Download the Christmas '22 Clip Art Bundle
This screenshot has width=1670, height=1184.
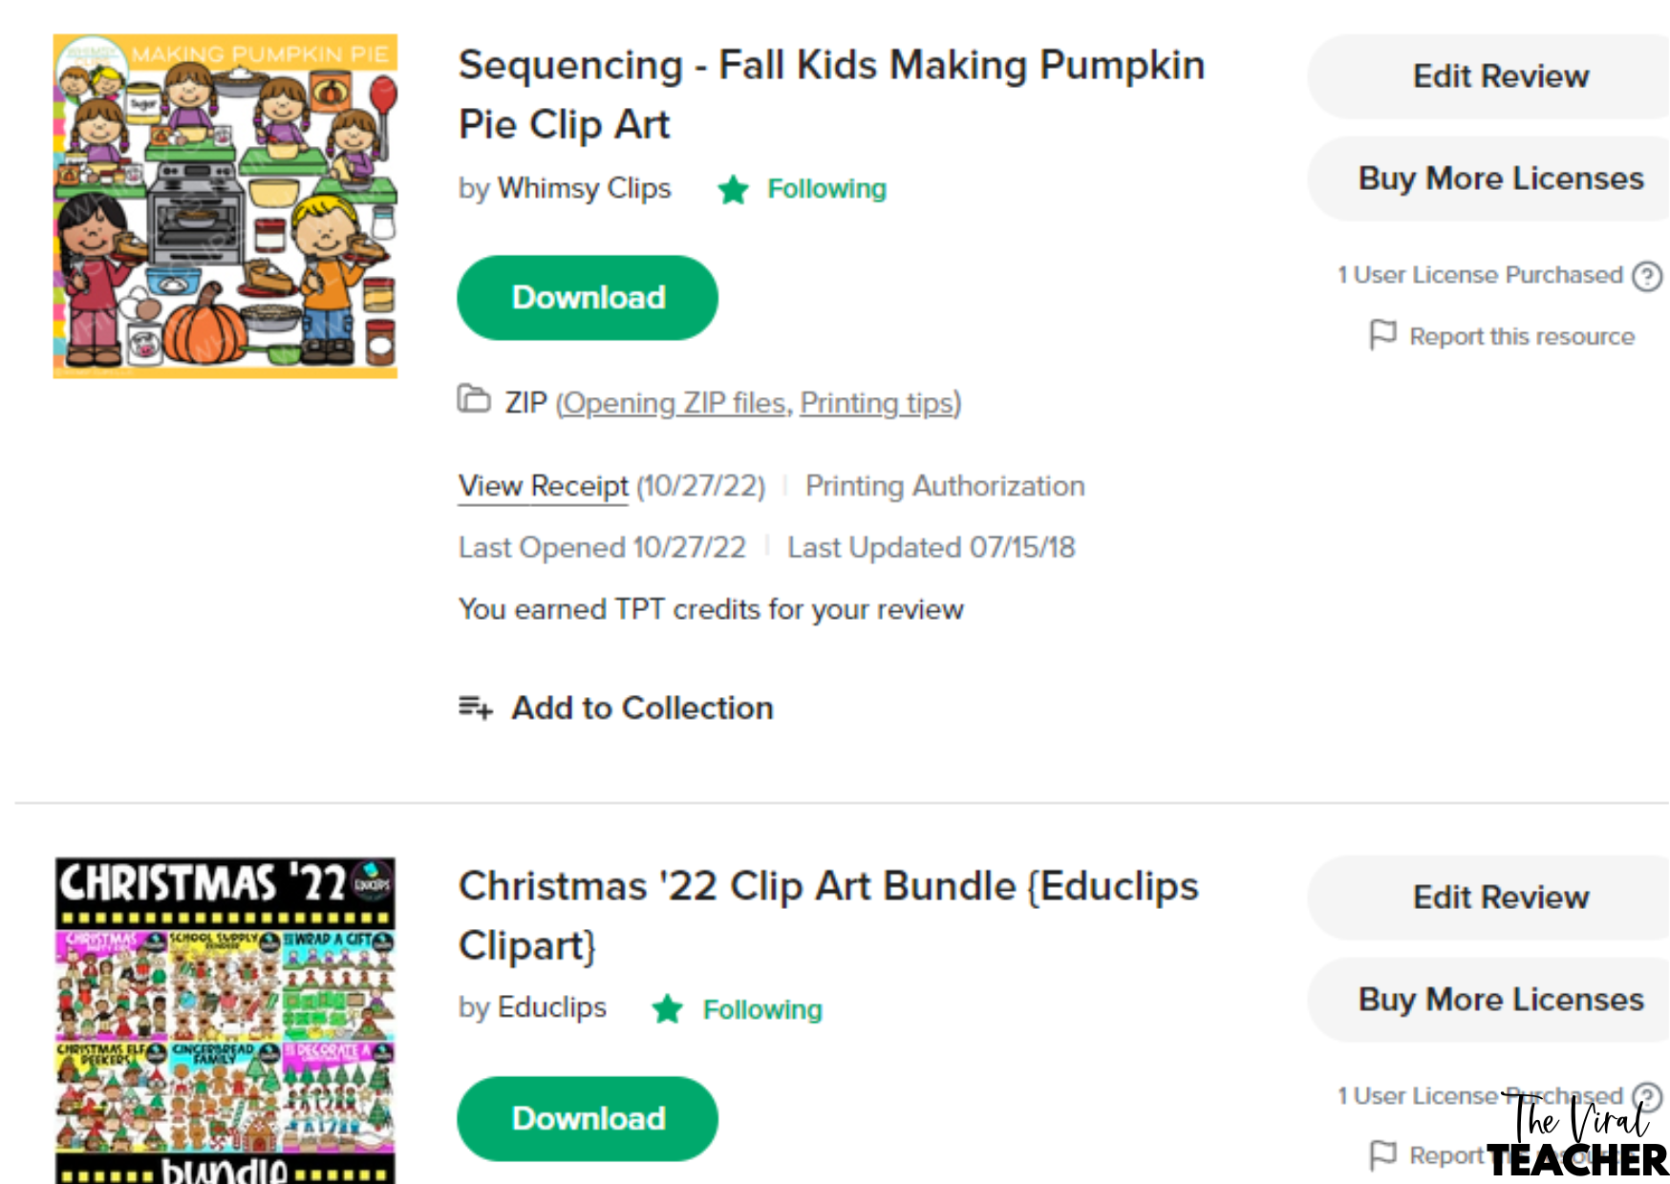[588, 1119]
